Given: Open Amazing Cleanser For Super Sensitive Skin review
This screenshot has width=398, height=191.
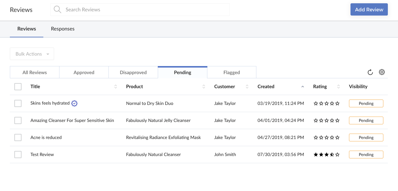Looking at the screenshot, I should pyautogui.click(x=72, y=120).
